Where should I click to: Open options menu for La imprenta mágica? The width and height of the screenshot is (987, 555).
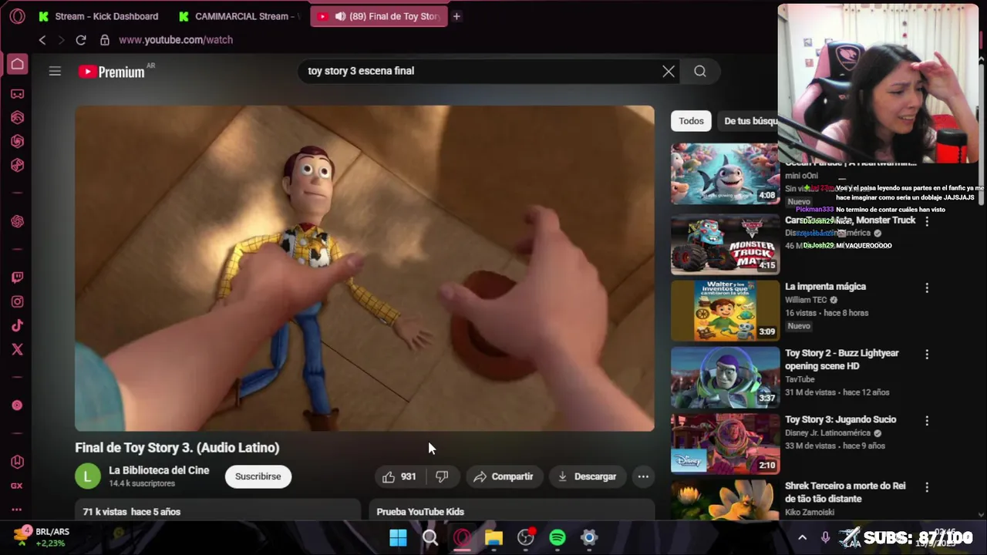[927, 288]
